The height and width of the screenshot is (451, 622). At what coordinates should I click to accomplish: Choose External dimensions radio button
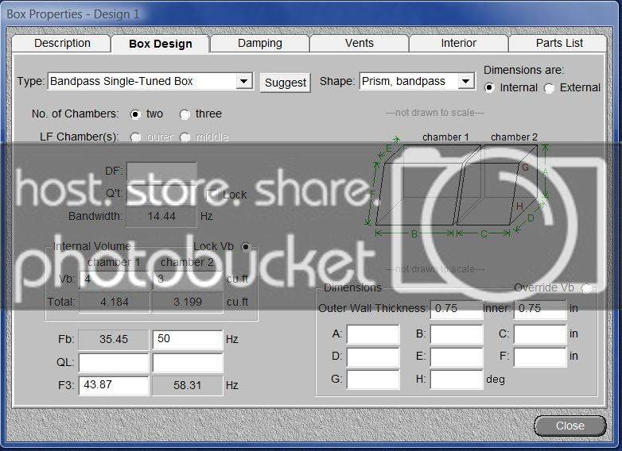tap(550, 88)
